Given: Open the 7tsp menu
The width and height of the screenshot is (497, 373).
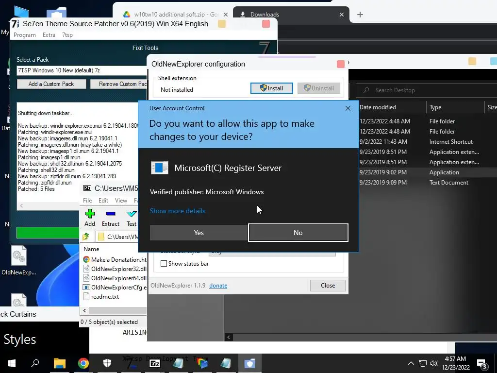Looking at the screenshot, I should (x=67, y=35).
